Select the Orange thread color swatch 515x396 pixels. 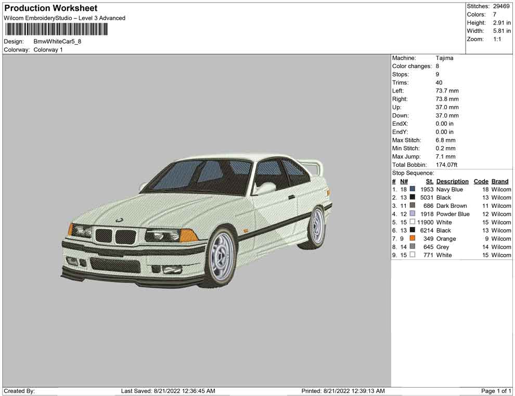(x=413, y=239)
